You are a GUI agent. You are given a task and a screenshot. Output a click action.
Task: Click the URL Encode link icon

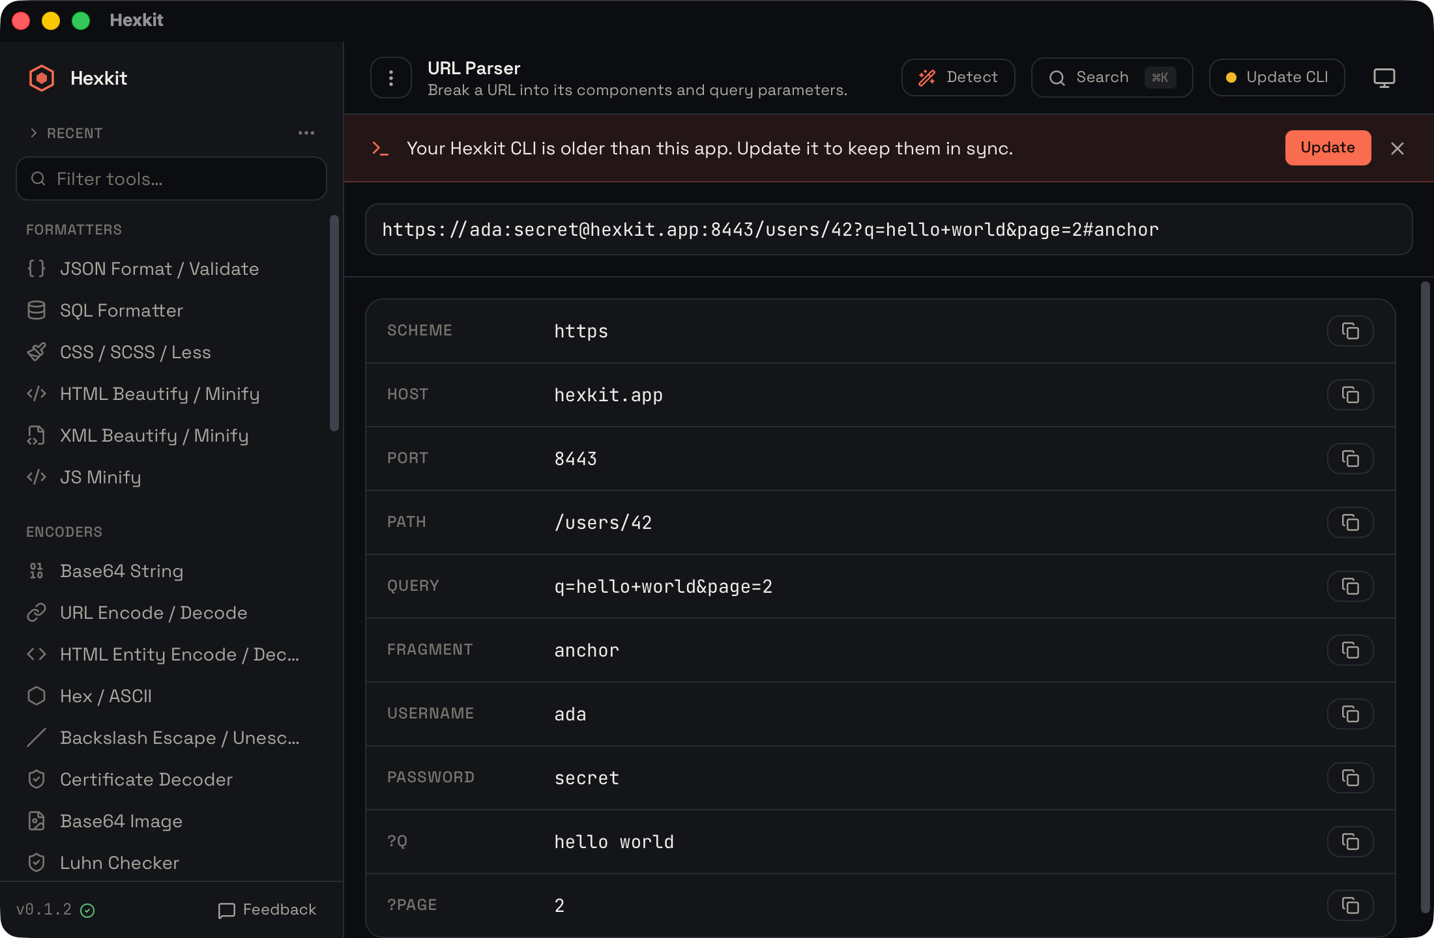(x=37, y=612)
